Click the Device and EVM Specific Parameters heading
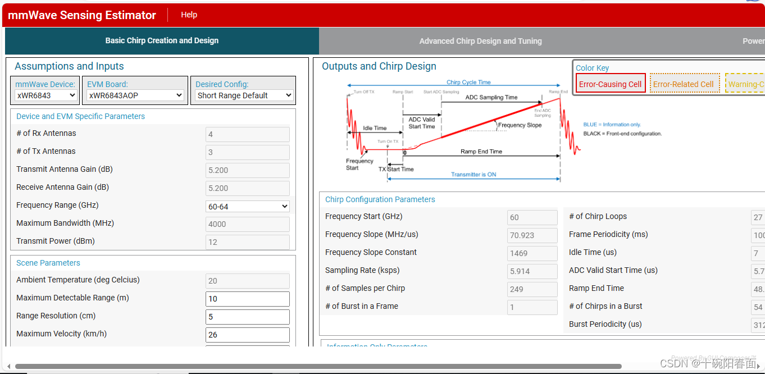 tap(80, 116)
